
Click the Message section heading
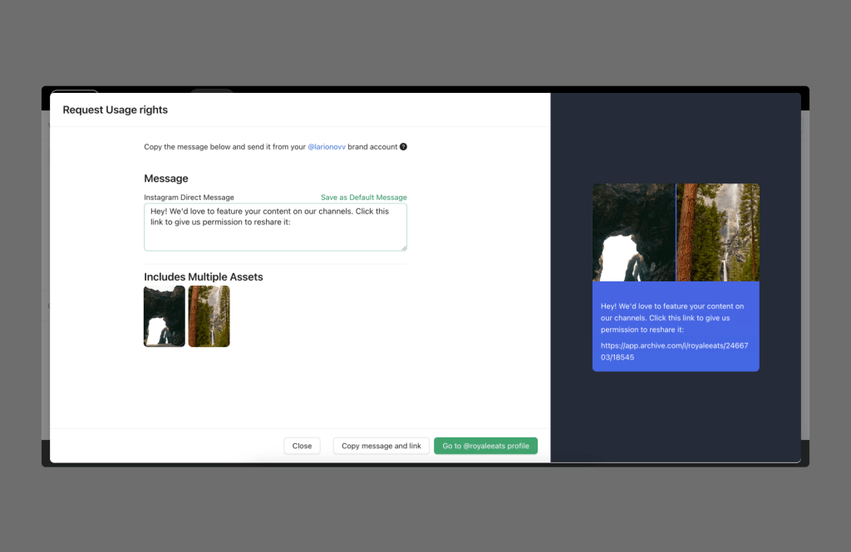point(166,178)
